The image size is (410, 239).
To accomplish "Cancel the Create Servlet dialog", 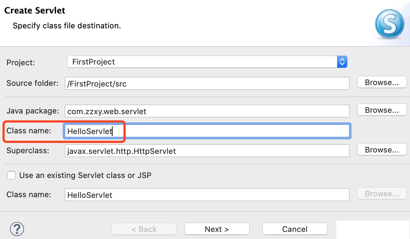I will coord(295,229).
